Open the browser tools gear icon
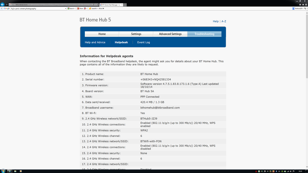Screen dimensions: 308x173 (x=306, y=5)
